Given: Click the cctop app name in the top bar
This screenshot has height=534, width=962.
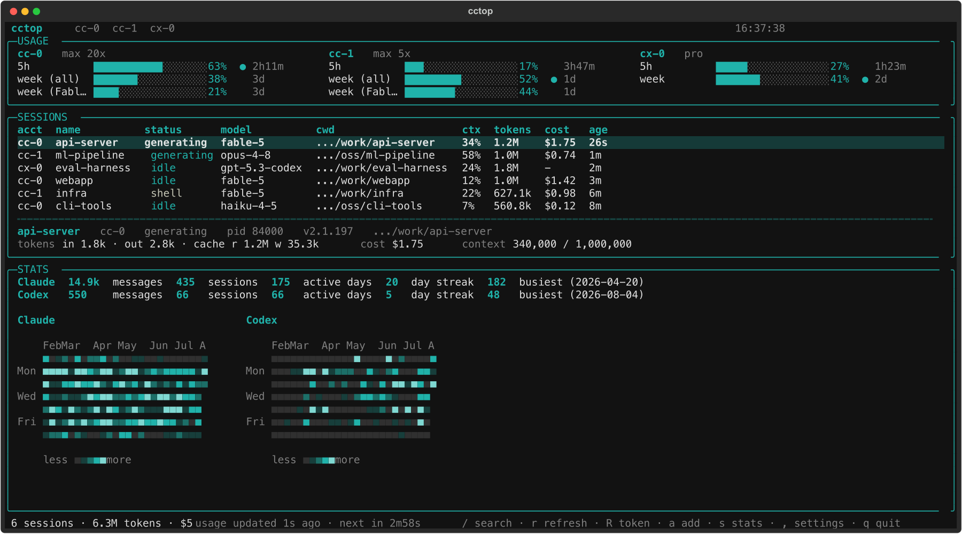Looking at the screenshot, I should click(27, 28).
